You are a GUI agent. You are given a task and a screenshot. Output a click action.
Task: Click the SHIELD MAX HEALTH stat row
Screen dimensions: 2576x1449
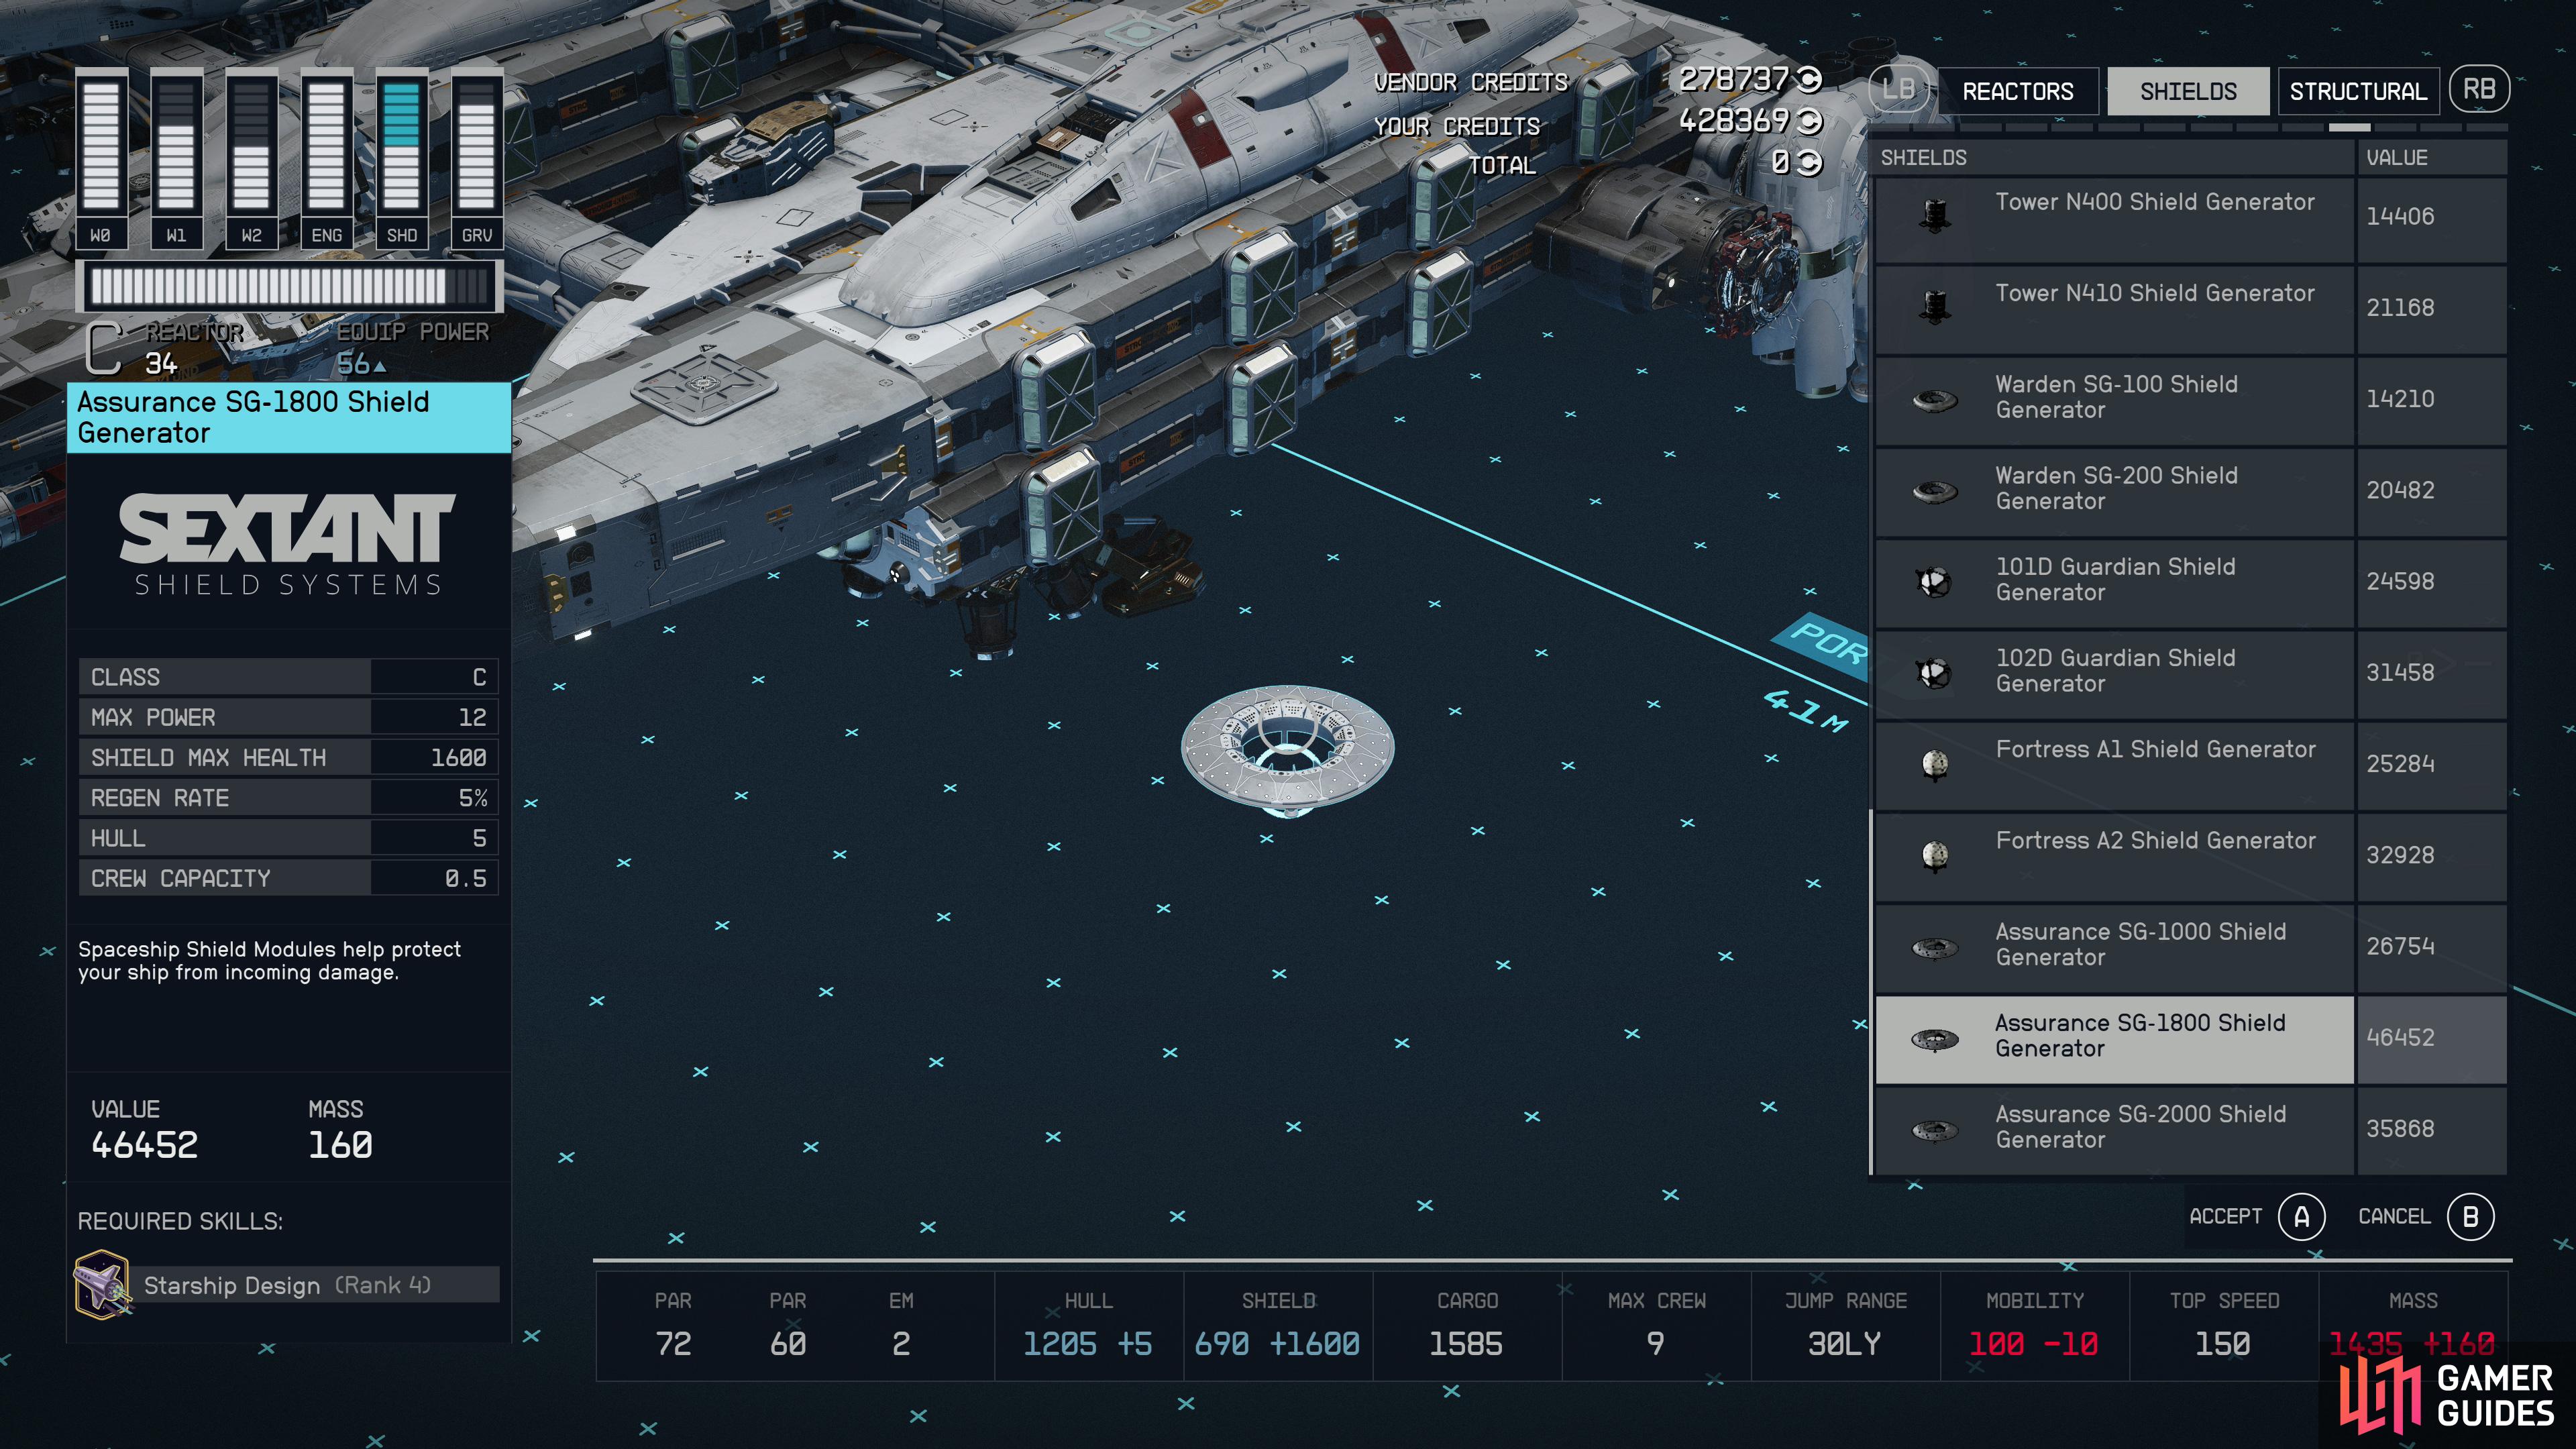288,758
